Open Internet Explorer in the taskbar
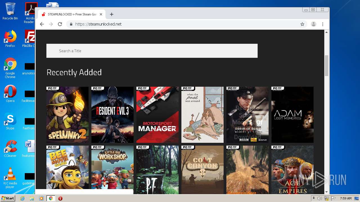Screen dimensions: 360x202 tap(22, 198)
